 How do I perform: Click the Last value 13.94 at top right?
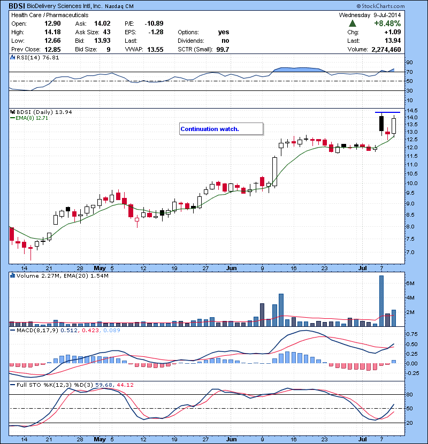tap(393, 41)
